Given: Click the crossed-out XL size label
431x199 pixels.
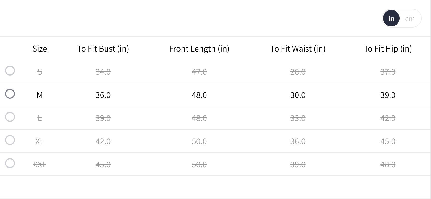Looking at the screenshot, I should pos(40,141).
